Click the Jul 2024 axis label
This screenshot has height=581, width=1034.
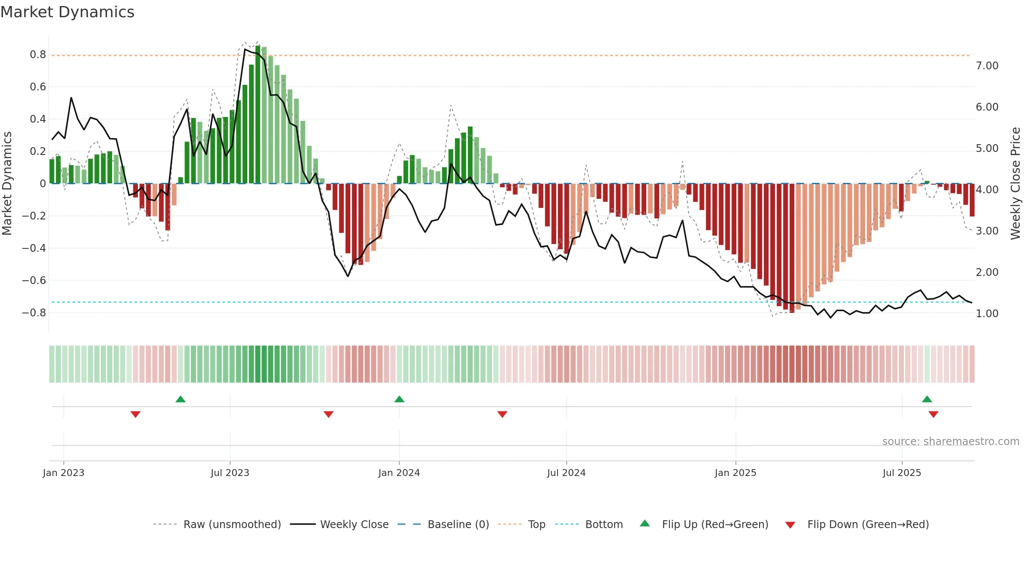567,473
